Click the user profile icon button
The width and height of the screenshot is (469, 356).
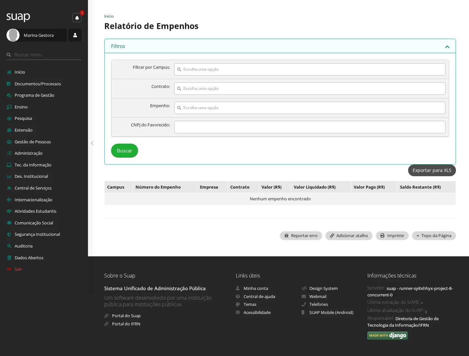click(x=75, y=35)
